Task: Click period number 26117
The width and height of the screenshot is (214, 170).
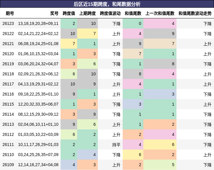Action: coord(8,84)
